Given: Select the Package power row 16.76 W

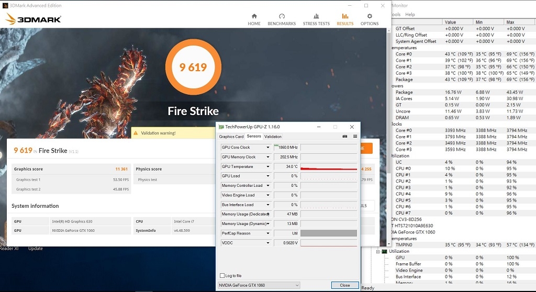Looking at the screenshot, I should [463, 92].
